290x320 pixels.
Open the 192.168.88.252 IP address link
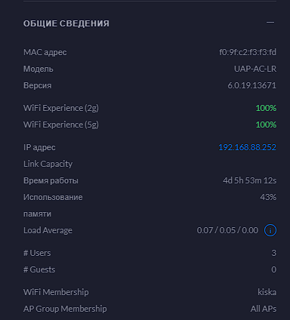pos(247,147)
